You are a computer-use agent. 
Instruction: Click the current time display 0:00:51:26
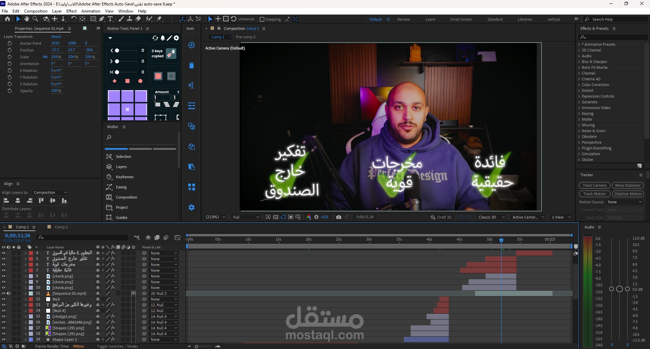pos(18,236)
